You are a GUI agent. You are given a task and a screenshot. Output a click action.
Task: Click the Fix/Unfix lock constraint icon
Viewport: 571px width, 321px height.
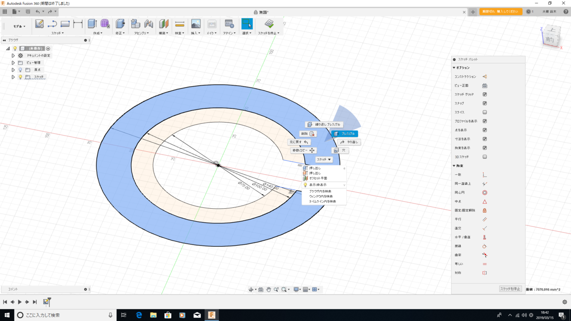485,210
